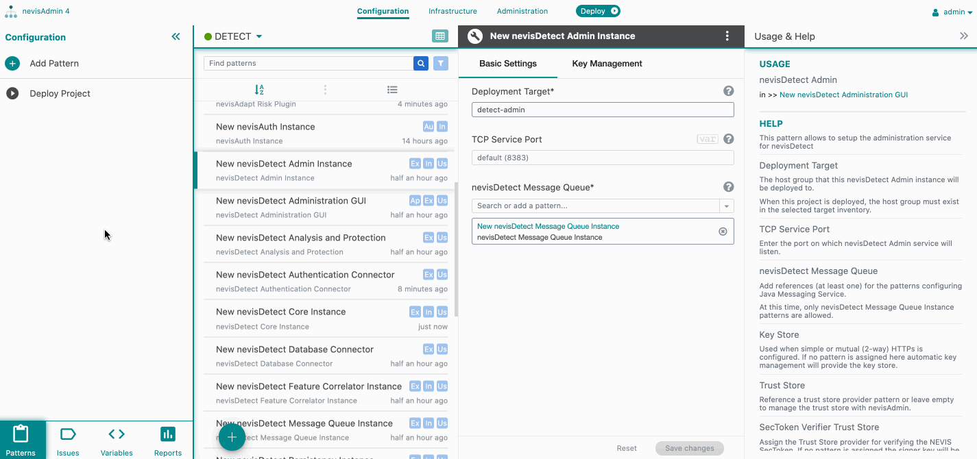The height and width of the screenshot is (459, 977).
Task: Select New nevisDetect Feature Correlator Instance pattern
Action: [326, 393]
